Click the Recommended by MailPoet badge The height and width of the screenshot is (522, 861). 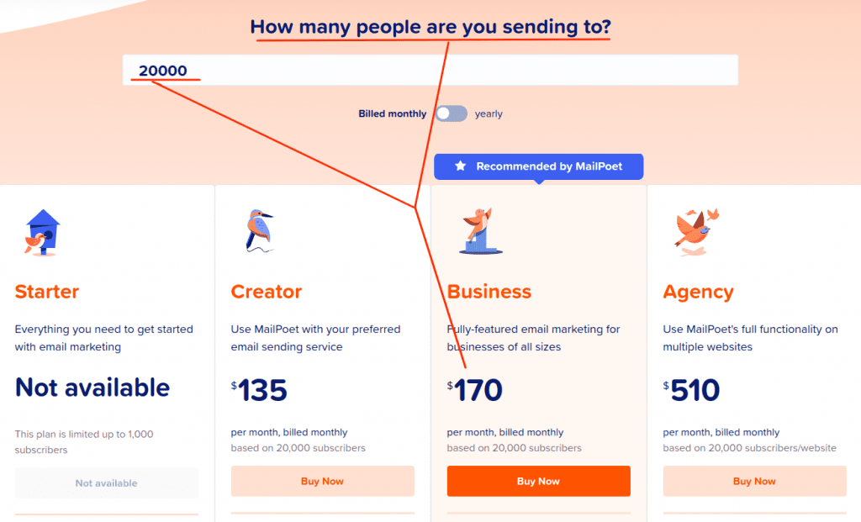(x=538, y=166)
